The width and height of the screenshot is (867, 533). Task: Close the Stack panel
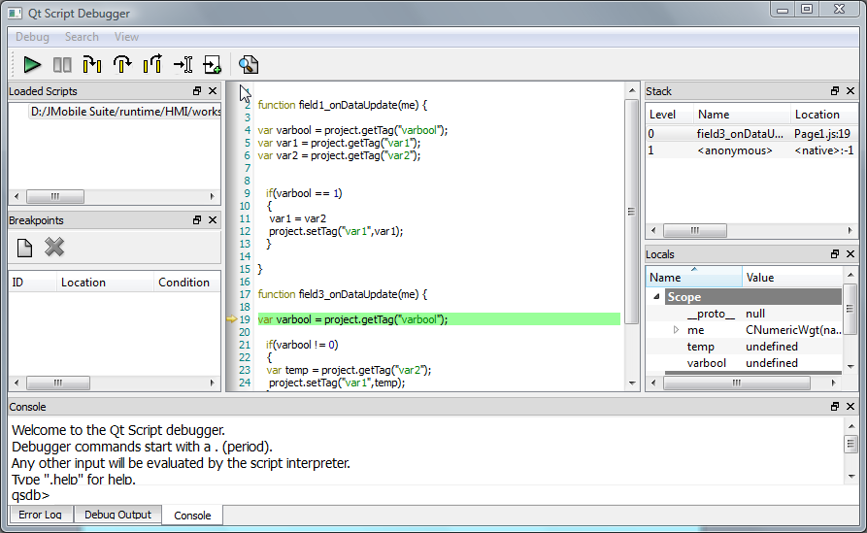click(850, 91)
